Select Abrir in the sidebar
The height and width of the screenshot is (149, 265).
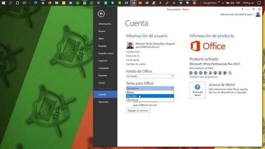(101, 38)
